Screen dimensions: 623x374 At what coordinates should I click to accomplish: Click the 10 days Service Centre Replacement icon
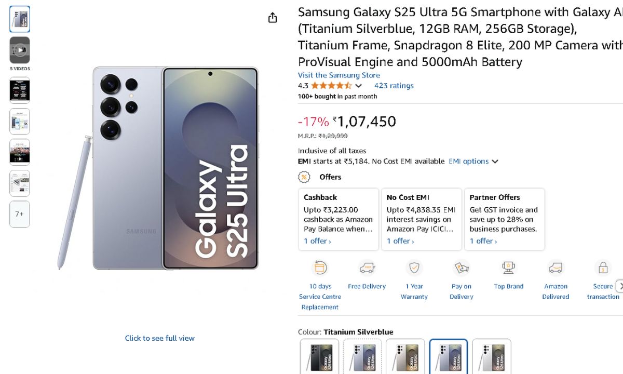pos(320,268)
